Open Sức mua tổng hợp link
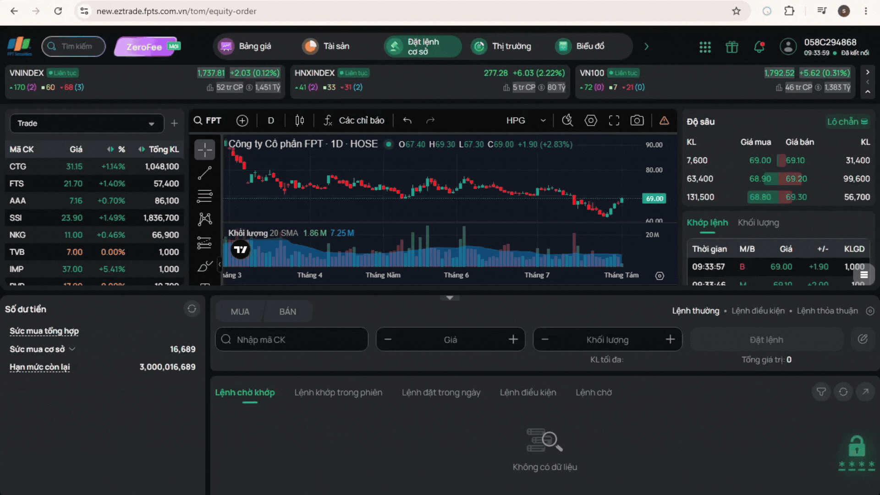The image size is (880, 495). click(44, 331)
